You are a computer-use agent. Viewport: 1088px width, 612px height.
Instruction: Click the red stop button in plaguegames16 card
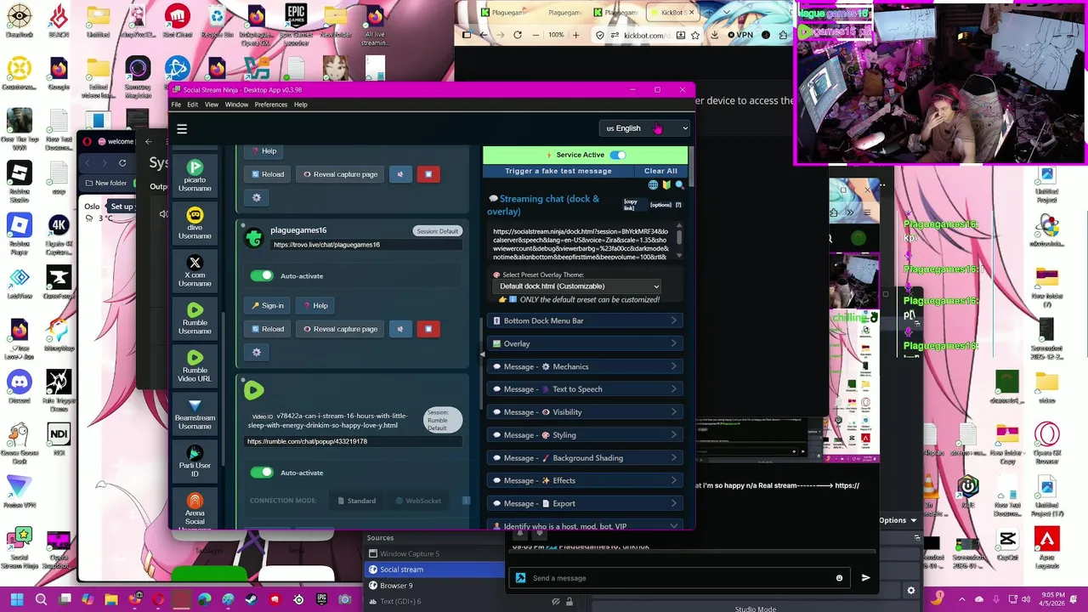coord(428,329)
